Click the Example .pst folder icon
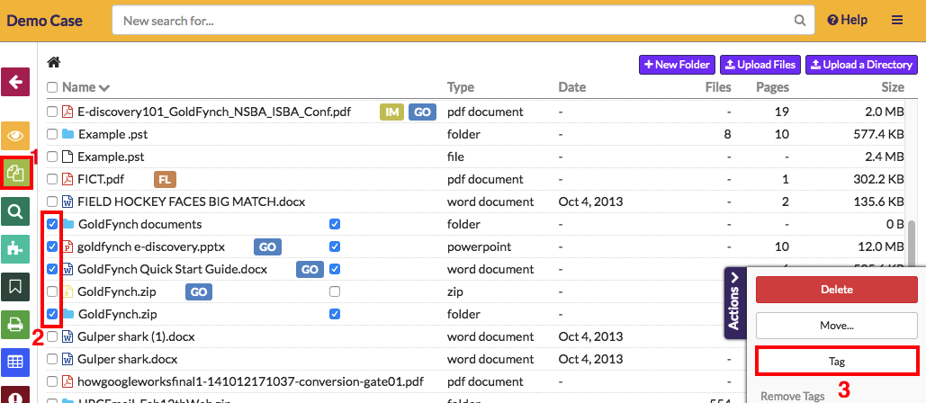Image resolution: width=926 pixels, height=403 pixels. tap(67, 134)
